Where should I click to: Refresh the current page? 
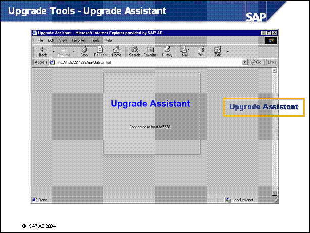(x=100, y=51)
